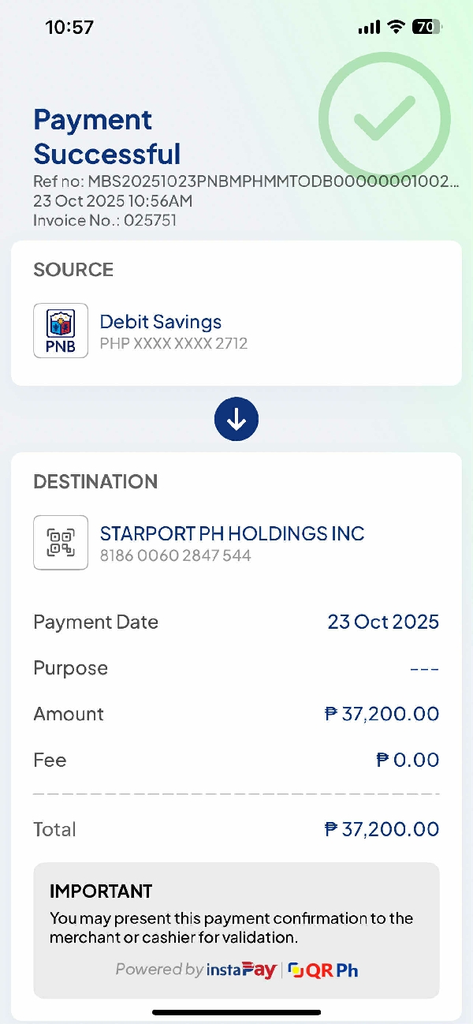Click the Payment Date value 23 Oct 2025

383,622
